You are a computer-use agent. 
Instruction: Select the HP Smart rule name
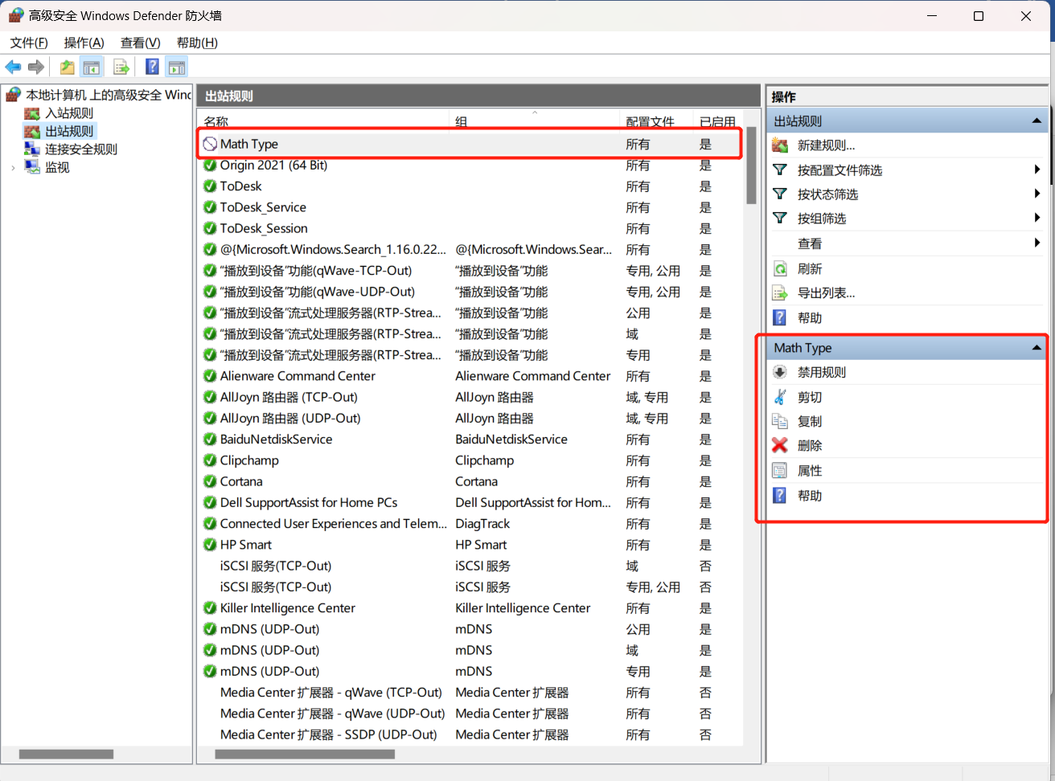pyautogui.click(x=246, y=545)
